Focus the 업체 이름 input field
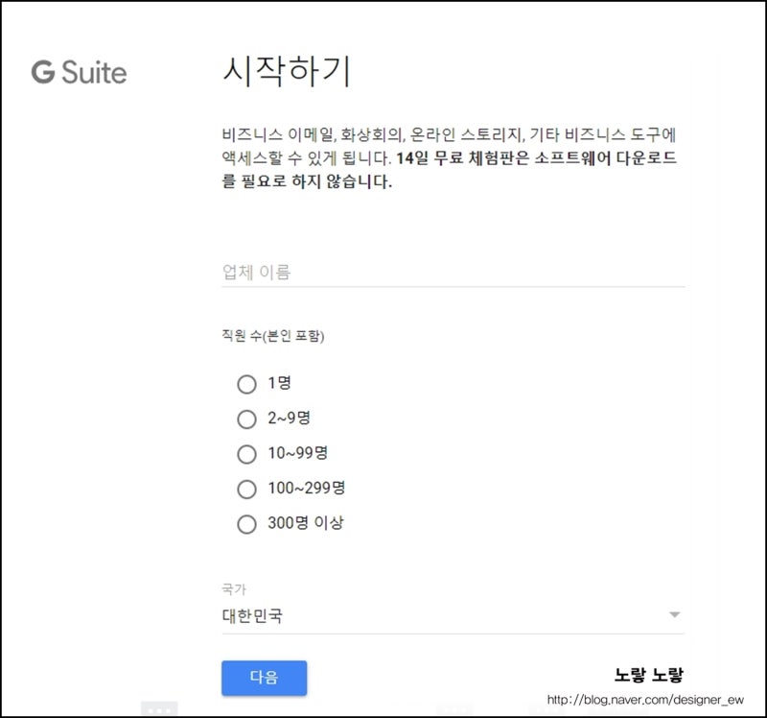The width and height of the screenshot is (767, 718). point(453,272)
